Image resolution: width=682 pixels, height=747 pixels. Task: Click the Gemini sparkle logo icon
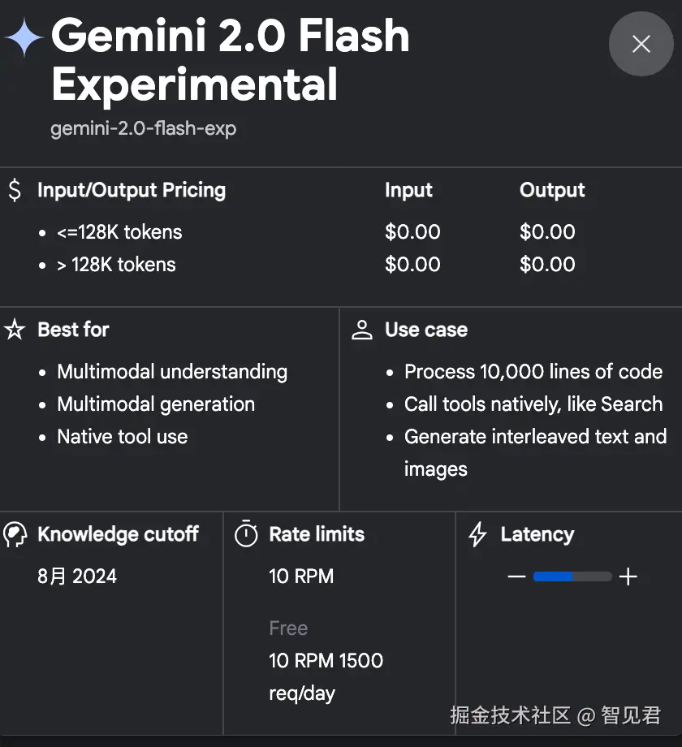[24, 37]
